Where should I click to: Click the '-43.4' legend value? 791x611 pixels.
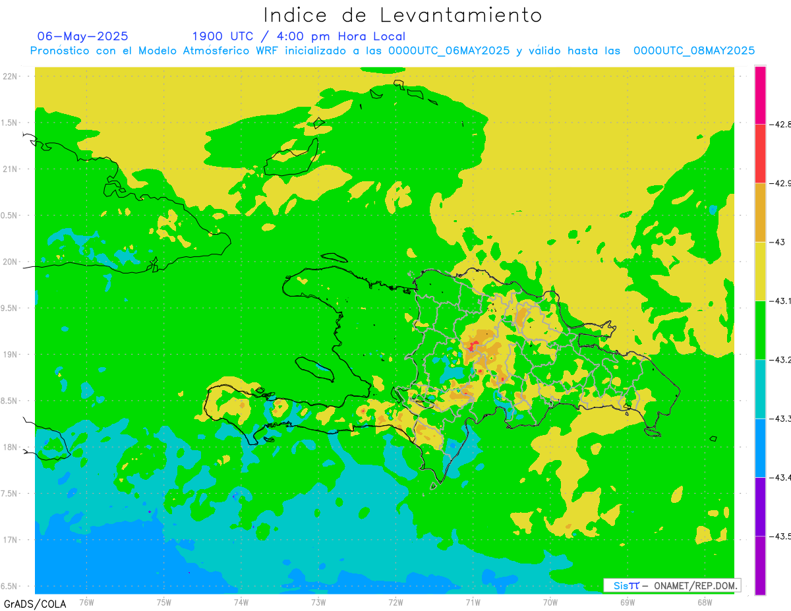(780, 477)
